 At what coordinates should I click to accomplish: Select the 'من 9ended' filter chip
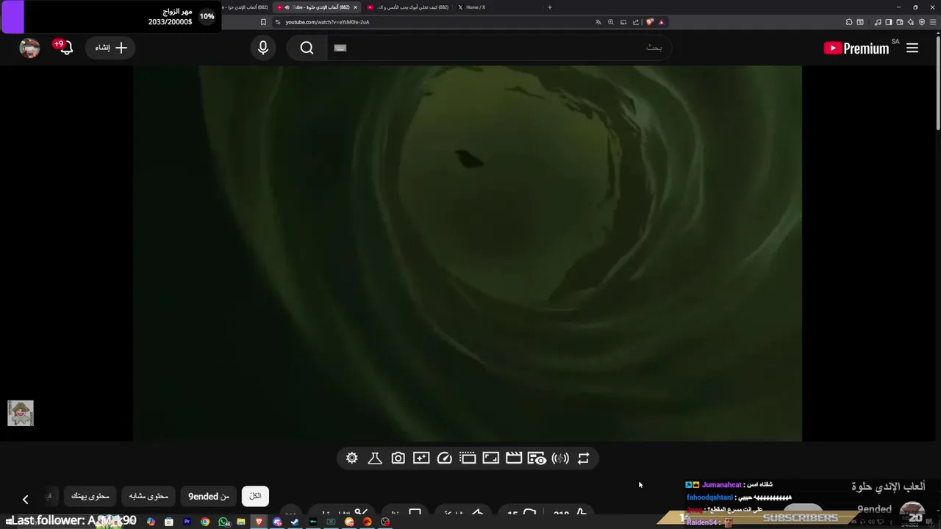(x=209, y=496)
